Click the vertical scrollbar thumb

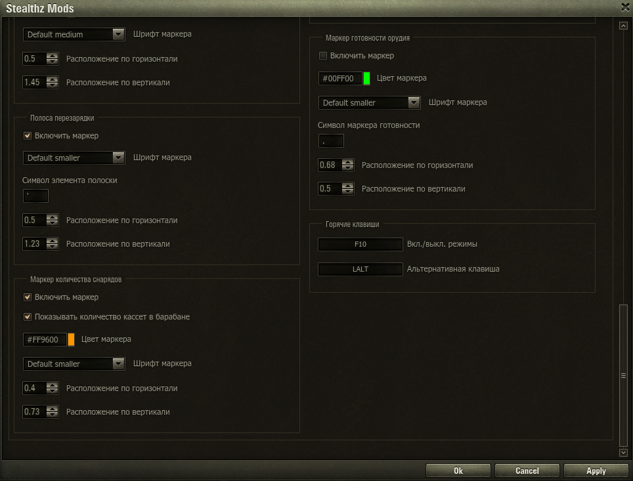[x=623, y=375]
